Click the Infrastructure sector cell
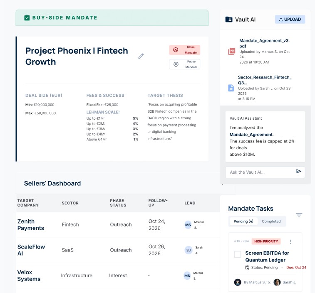The image size is (315, 293). pos(77,276)
